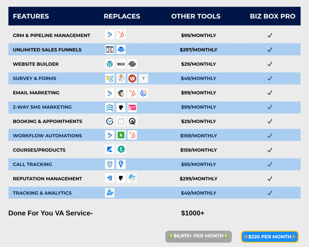Click the black Podium icon in SMS Marketing row

121,108
